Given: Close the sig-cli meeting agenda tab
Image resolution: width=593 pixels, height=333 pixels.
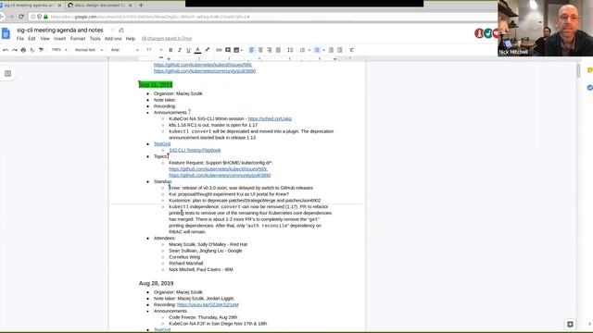Looking at the screenshot, I should pyautogui.click(x=59, y=6).
